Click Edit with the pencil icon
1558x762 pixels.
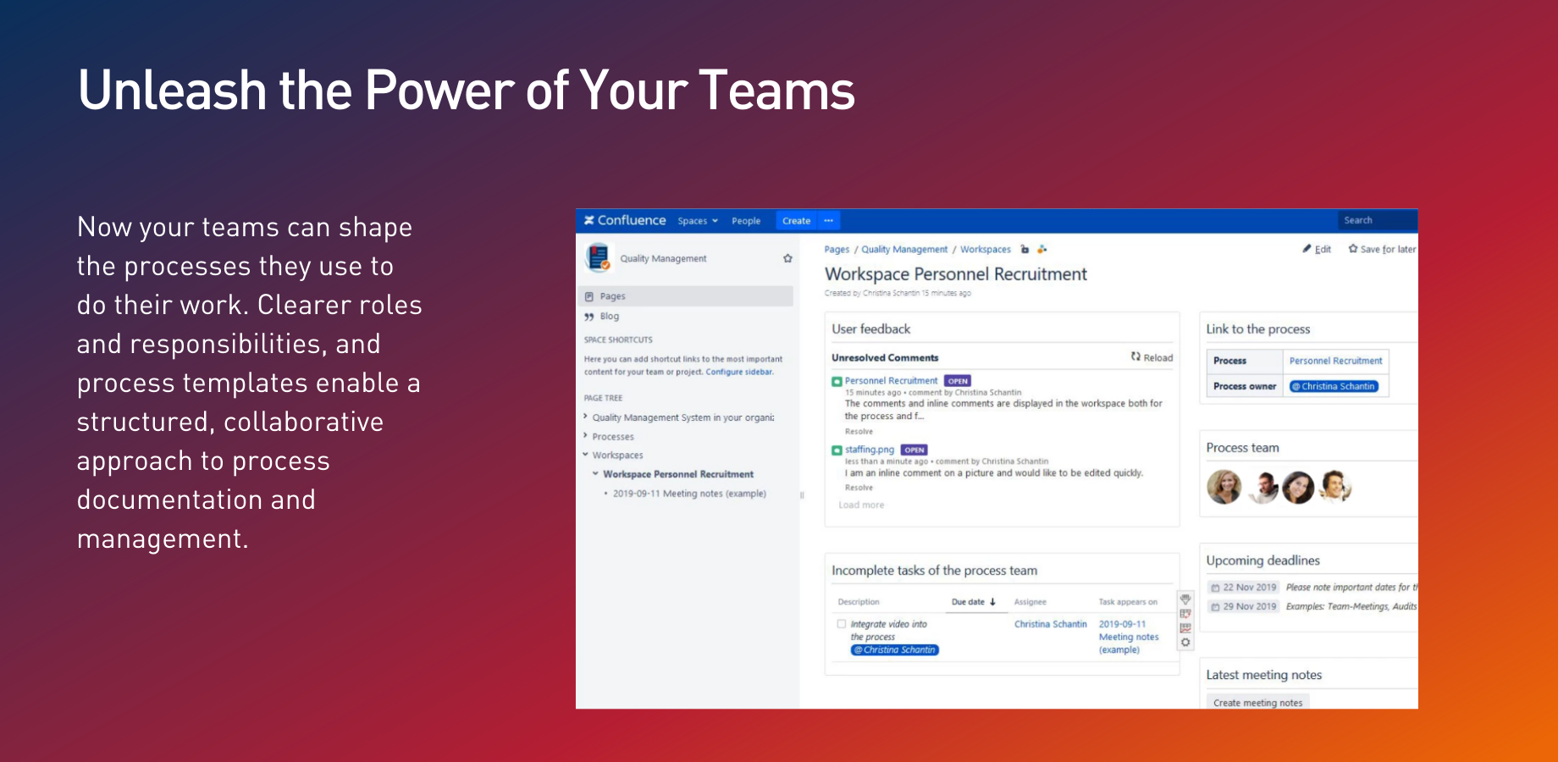tap(1317, 249)
